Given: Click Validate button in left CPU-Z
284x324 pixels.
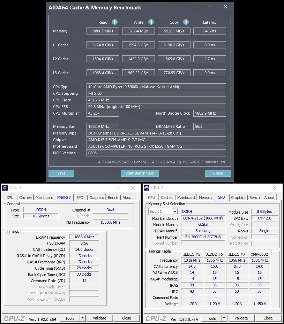Looking at the screenshot, I should click(x=99, y=318).
